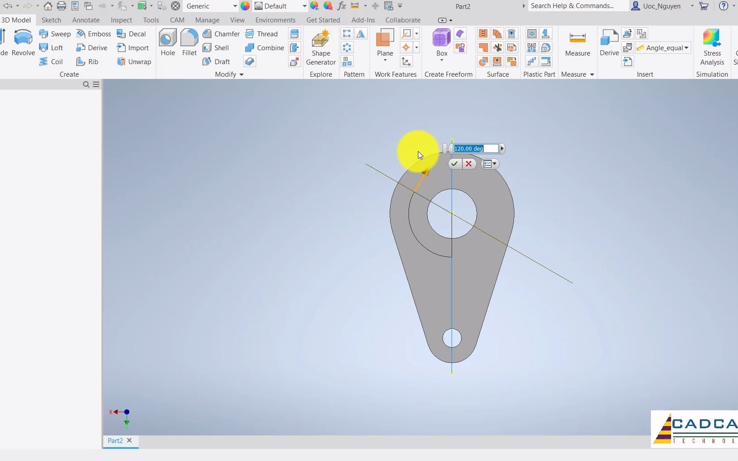
Task: Switch to the Annotate ribbon tab
Action: (86, 20)
